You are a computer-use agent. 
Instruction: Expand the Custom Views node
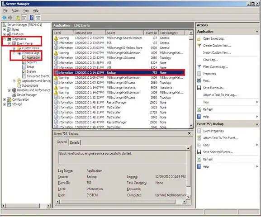pyautogui.click(x=14, y=48)
